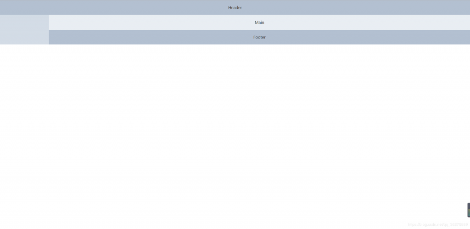
Task: Select the left aside sidebar panel
Action: pos(24,30)
